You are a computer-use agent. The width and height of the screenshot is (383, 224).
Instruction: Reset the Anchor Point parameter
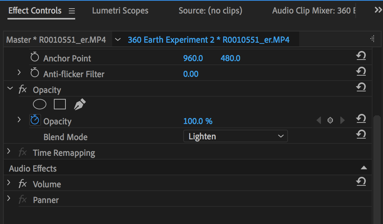361,56
